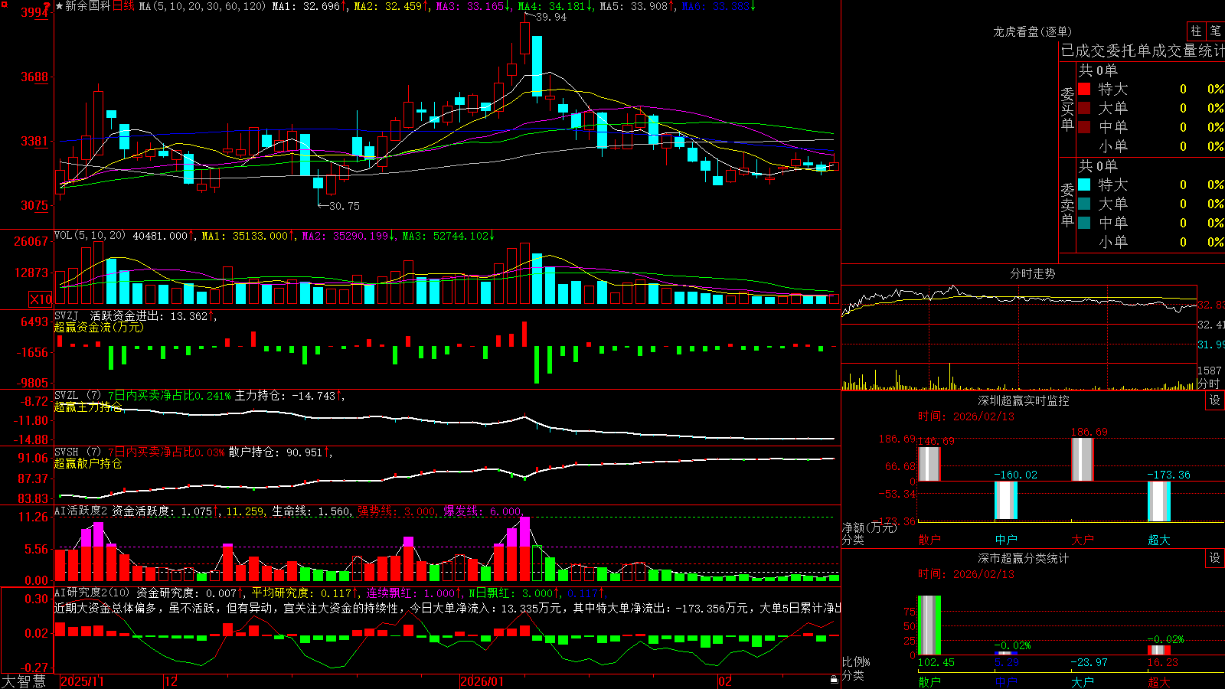
Task: Click the 102.45 散户 bar in 深市超赢分类统计
Action: click(929, 625)
